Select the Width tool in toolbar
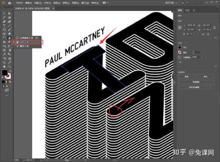The image size is (220, 162). (4, 42)
